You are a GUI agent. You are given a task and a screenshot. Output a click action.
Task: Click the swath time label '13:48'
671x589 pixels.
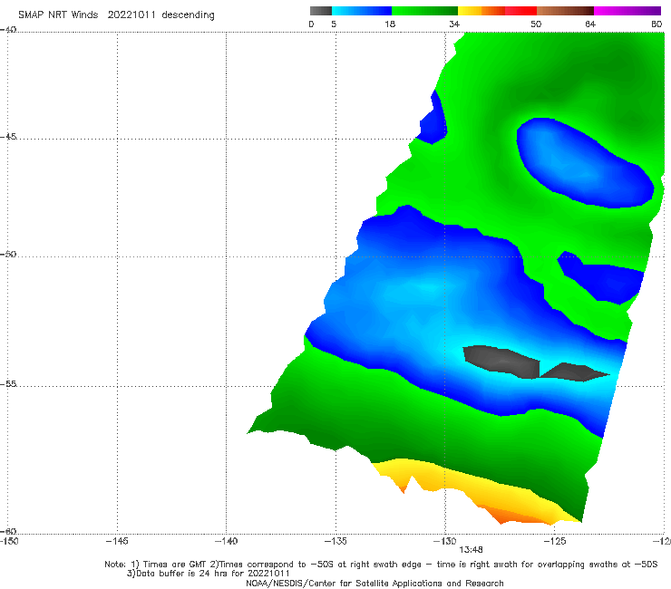pos(471,550)
